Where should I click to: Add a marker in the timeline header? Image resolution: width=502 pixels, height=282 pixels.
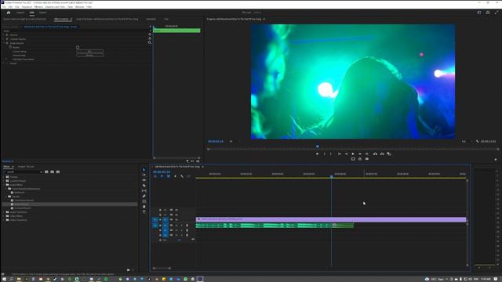175,176
